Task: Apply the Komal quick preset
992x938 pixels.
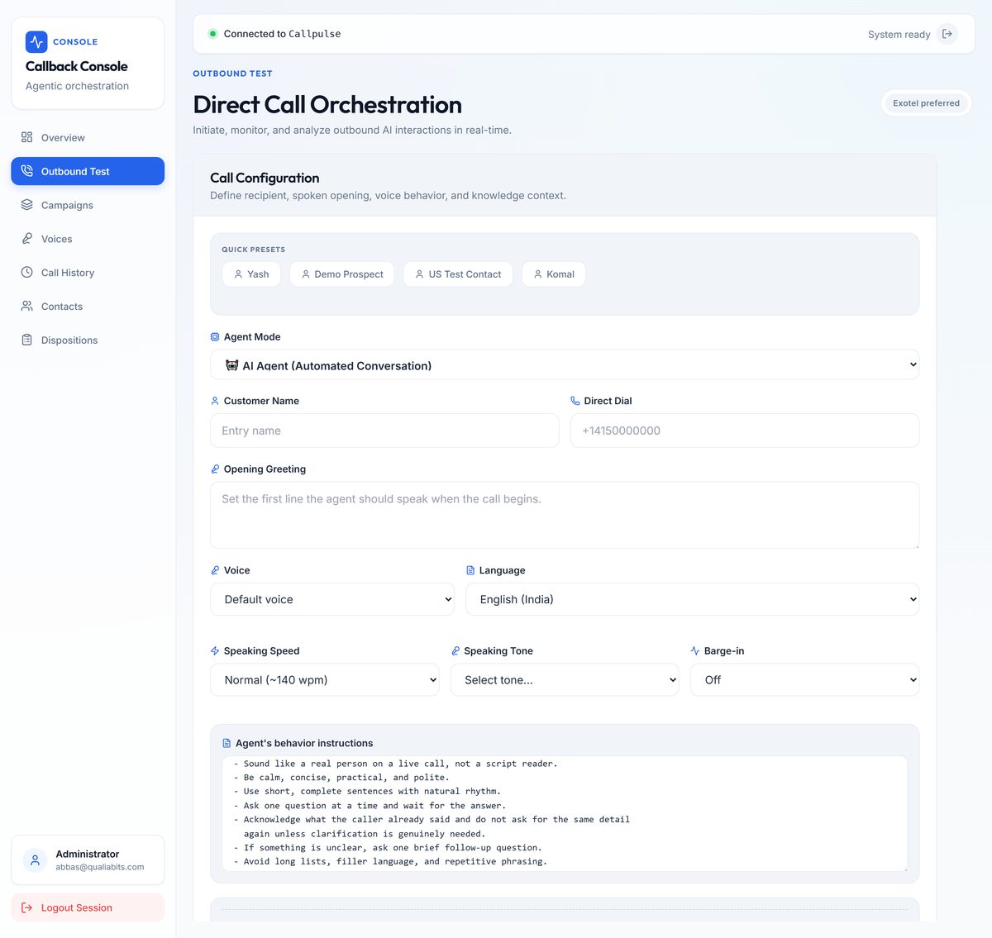Action: [554, 274]
